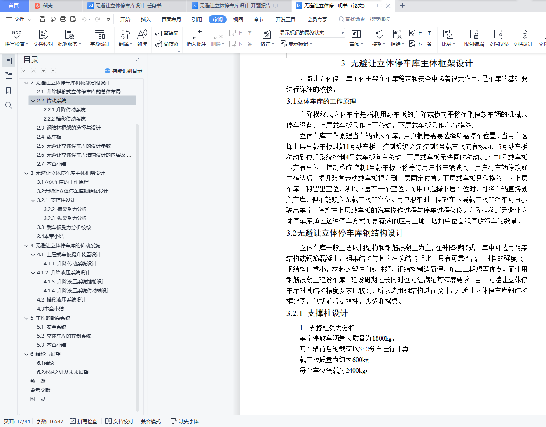Click 智能识别目录 in the outline panel
The height and width of the screenshot is (427, 546).
coord(124,71)
